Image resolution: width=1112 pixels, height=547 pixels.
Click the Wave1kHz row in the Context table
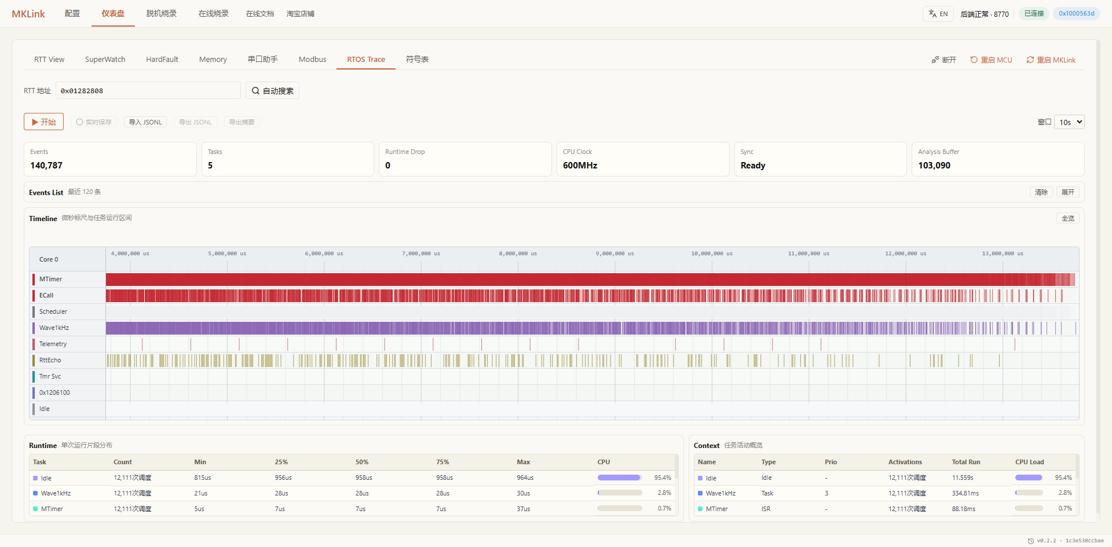coord(884,493)
